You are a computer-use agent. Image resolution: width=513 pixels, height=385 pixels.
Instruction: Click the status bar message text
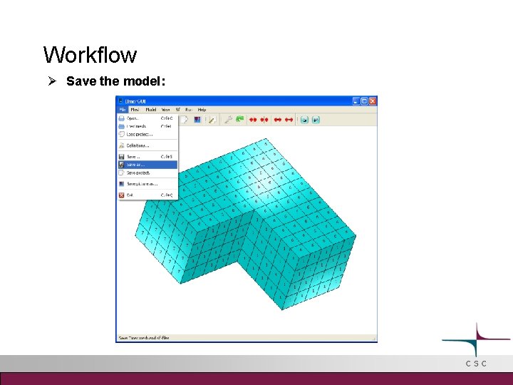(144, 338)
